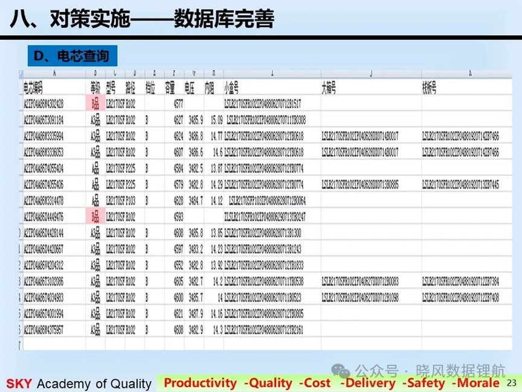522x392 pixels.
Task: Click internal resistance value '14.16'
Action: click(x=217, y=314)
